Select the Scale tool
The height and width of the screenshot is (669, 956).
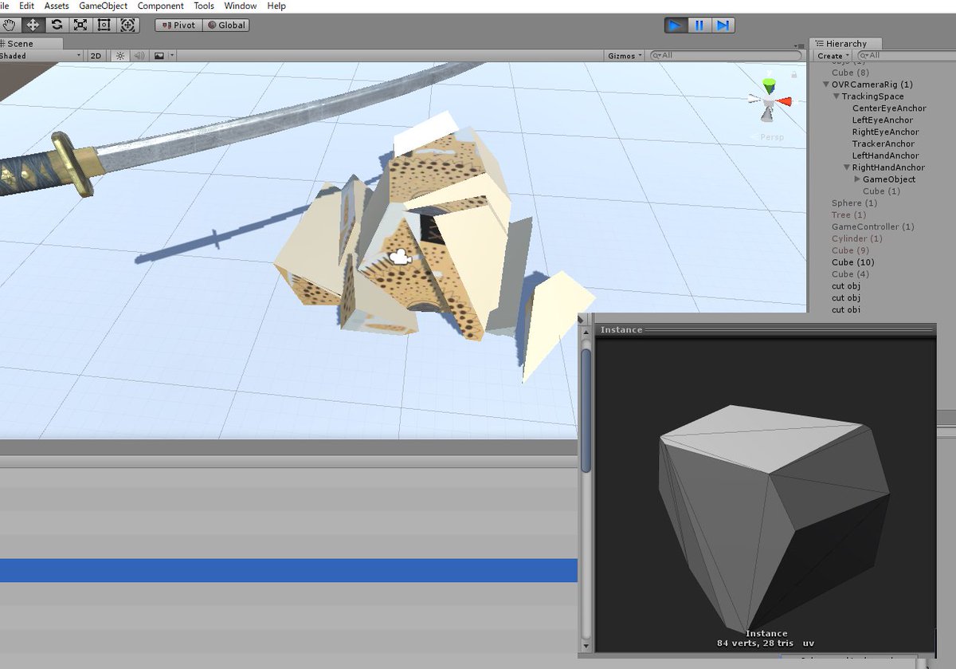[x=80, y=25]
